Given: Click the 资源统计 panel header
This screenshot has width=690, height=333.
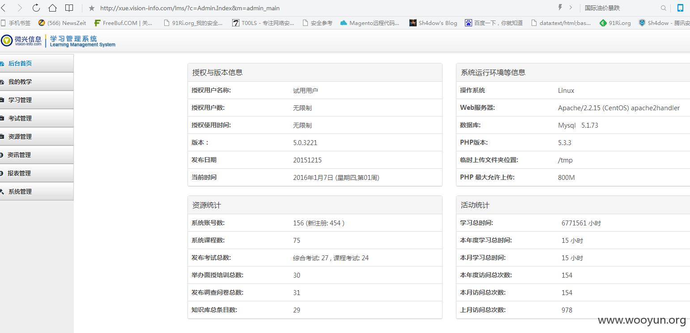Looking at the screenshot, I should point(315,205).
